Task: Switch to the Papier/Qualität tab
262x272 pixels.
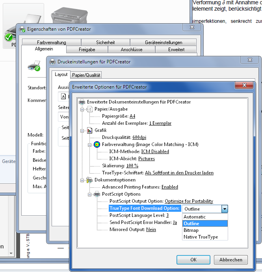Action: pos(86,75)
